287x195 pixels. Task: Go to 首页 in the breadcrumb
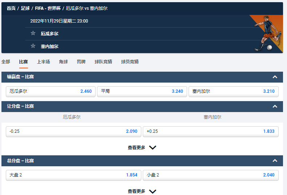click(x=11, y=8)
